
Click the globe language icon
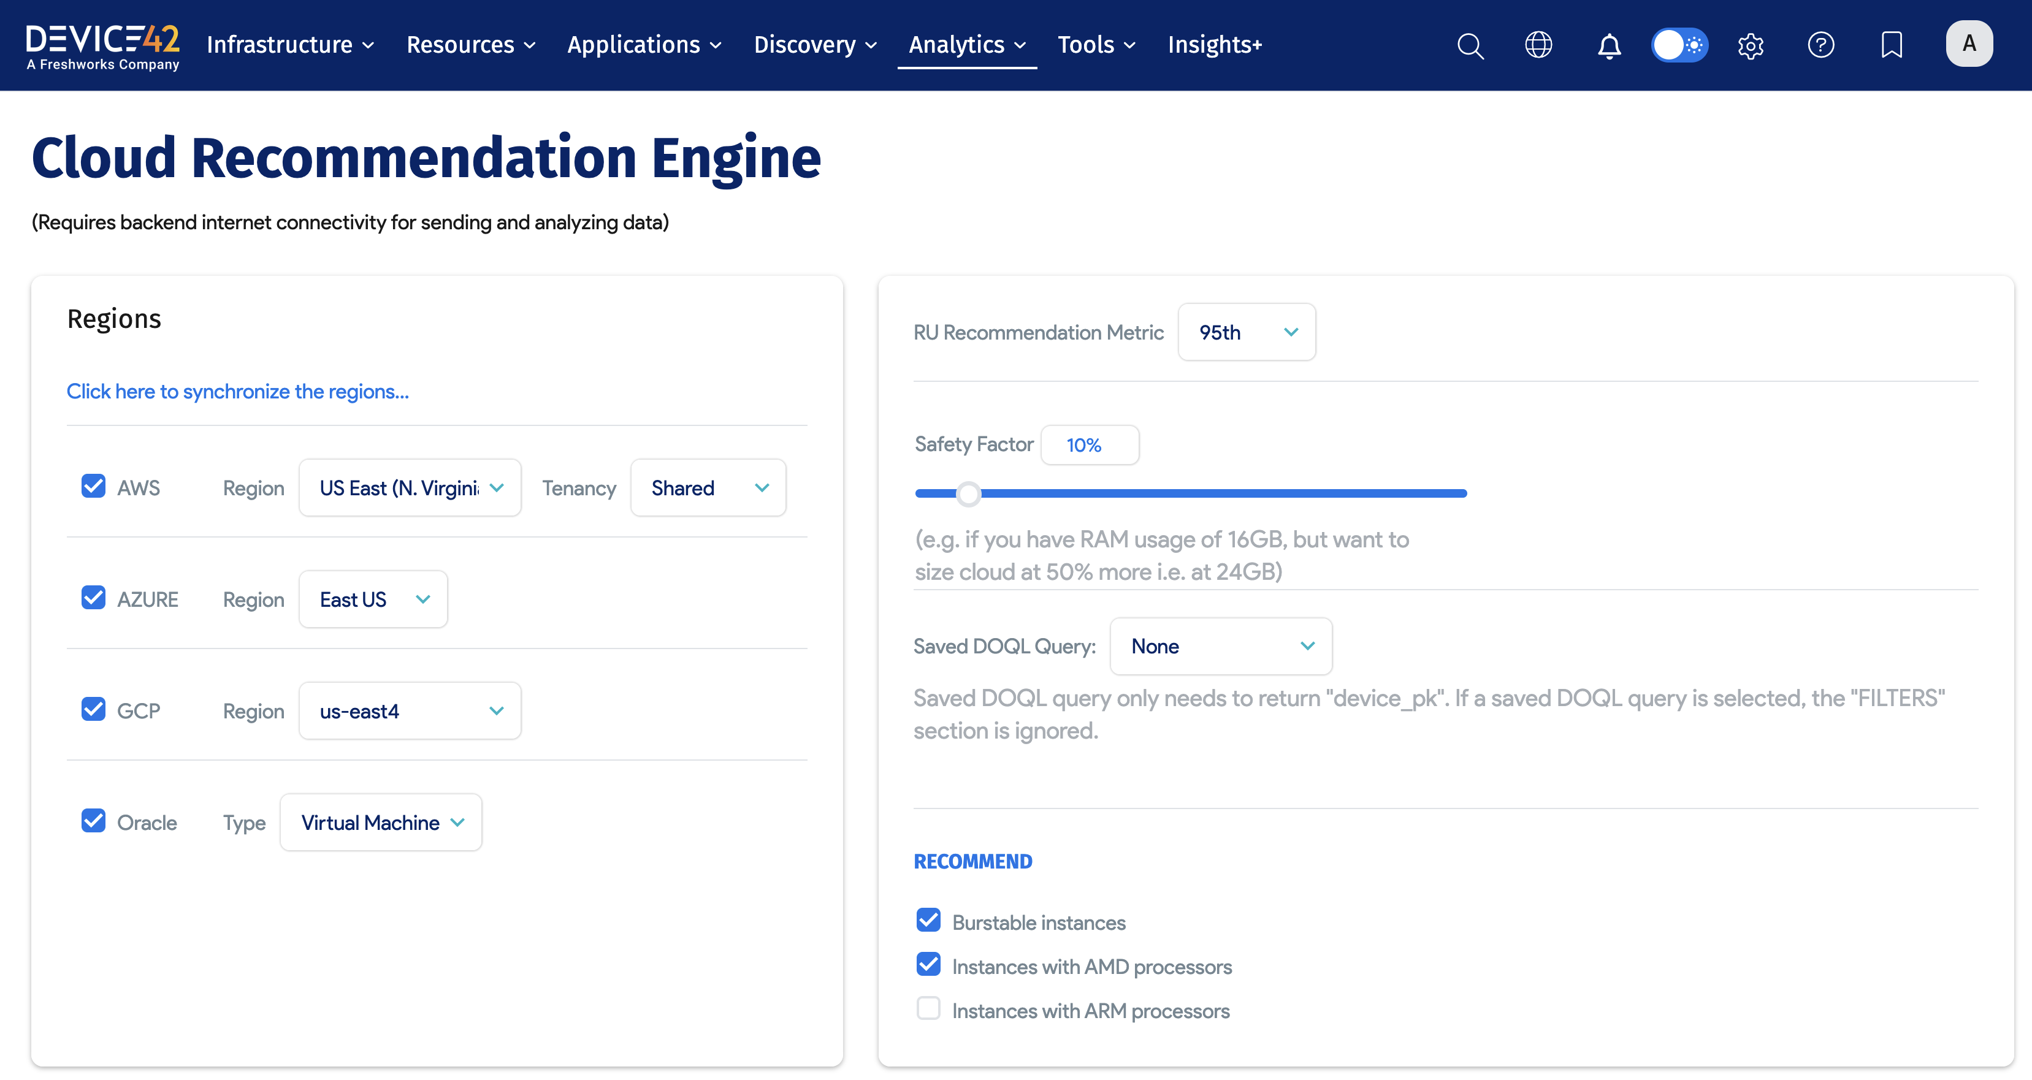[1538, 45]
